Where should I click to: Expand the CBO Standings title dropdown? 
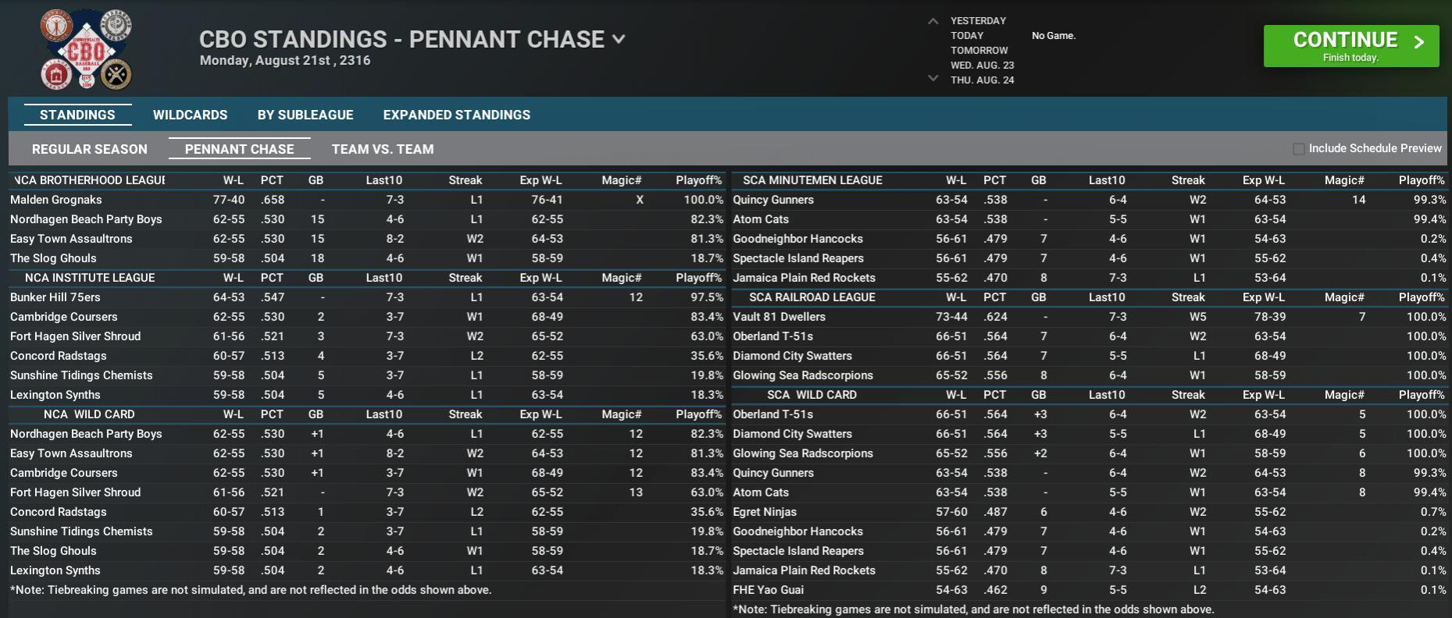coord(619,39)
